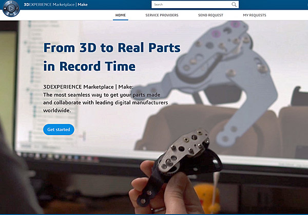Click the Get started button
The height and width of the screenshot is (215, 308).
tap(59, 130)
